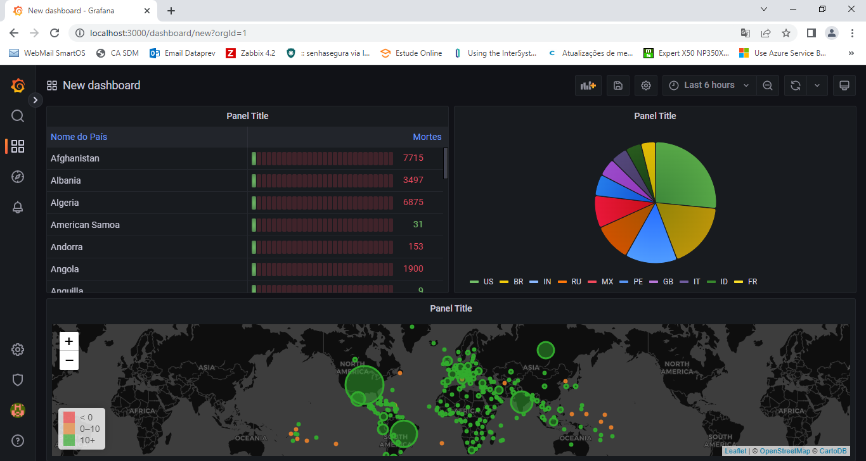
Task: Open Explore compass icon in sidebar
Action: pyautogui.click(x=18, y=177)
